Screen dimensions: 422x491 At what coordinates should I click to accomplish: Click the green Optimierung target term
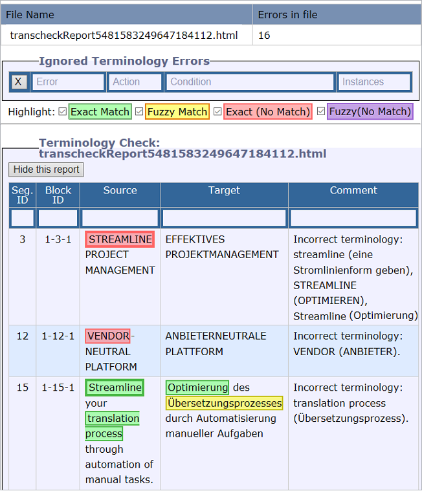click(x=197, y=387)
